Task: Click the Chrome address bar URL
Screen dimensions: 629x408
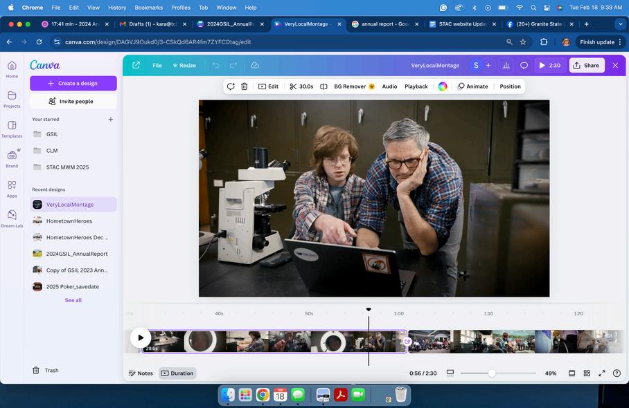Action: click(x=158, y=42)
